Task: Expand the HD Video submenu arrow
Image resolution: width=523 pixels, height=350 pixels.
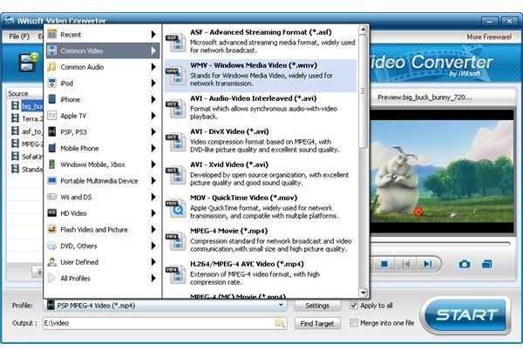Action: tap(153, 213)
